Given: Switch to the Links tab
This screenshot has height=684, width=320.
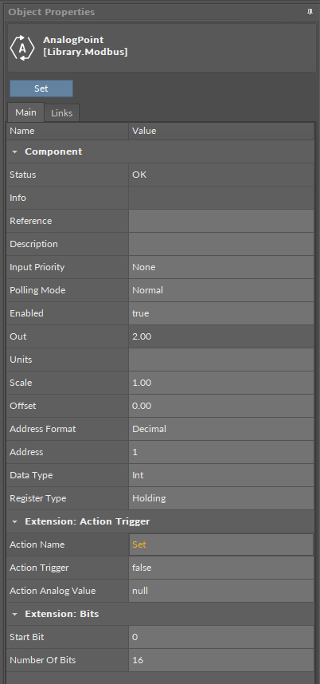Looking at the screenshot, I should tap(62, 113).
